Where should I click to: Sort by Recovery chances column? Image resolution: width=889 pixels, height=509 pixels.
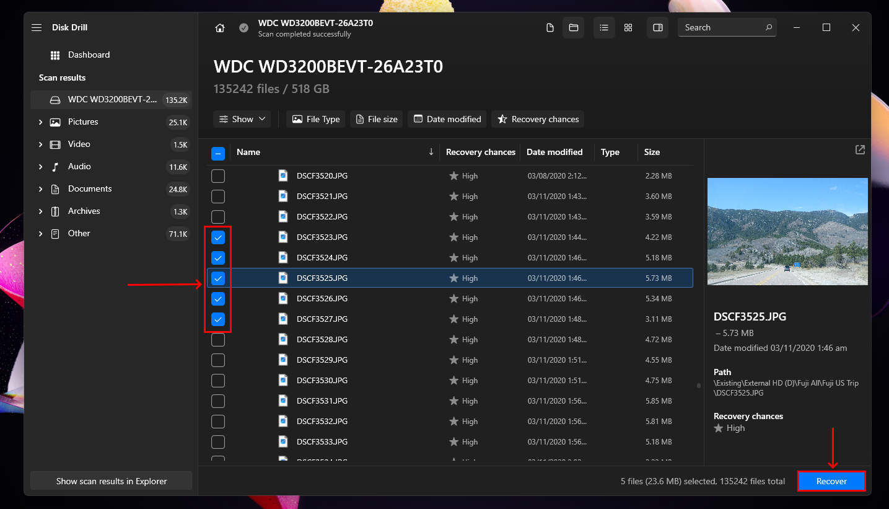[x=481, y=152]
